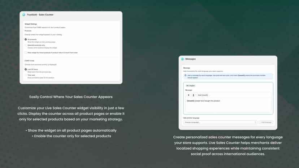Select the "EN English" language tag
The image size is (299, 168).
click(191, 86)
